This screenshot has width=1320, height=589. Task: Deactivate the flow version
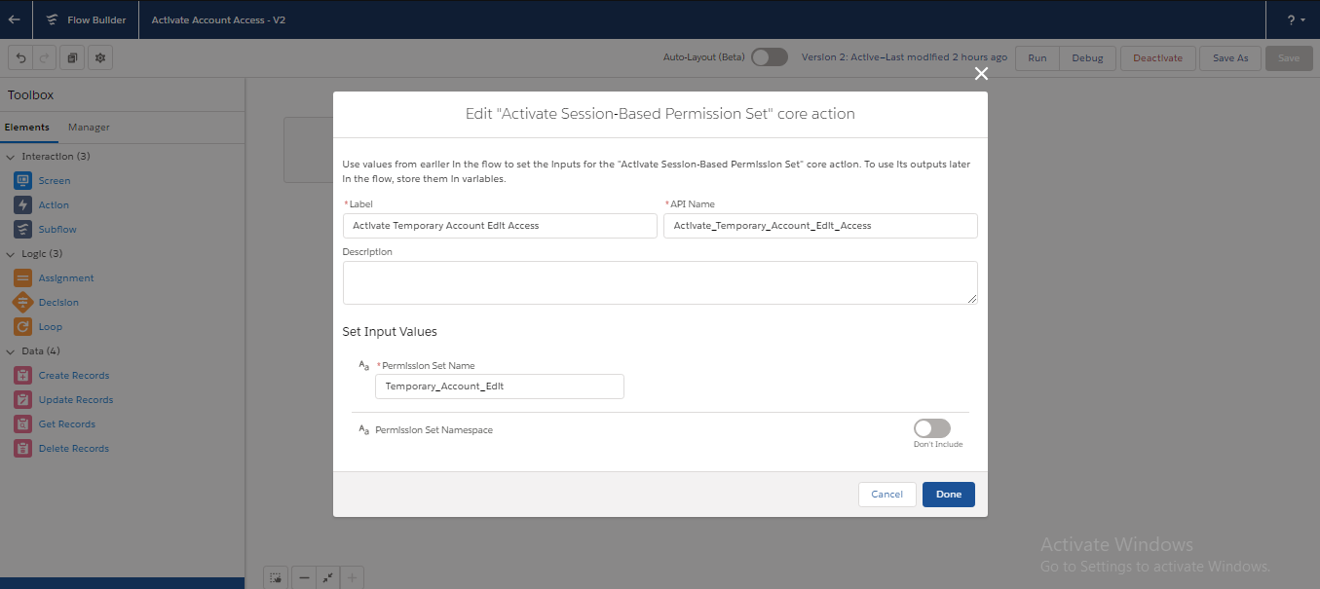pyautogui.click(x=1157, y=57)
